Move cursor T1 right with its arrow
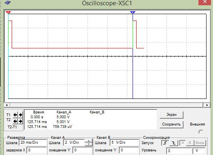Image resolution: width=213 pixels, height=155 pixels. pyautogui.click(x=21, y=115)
